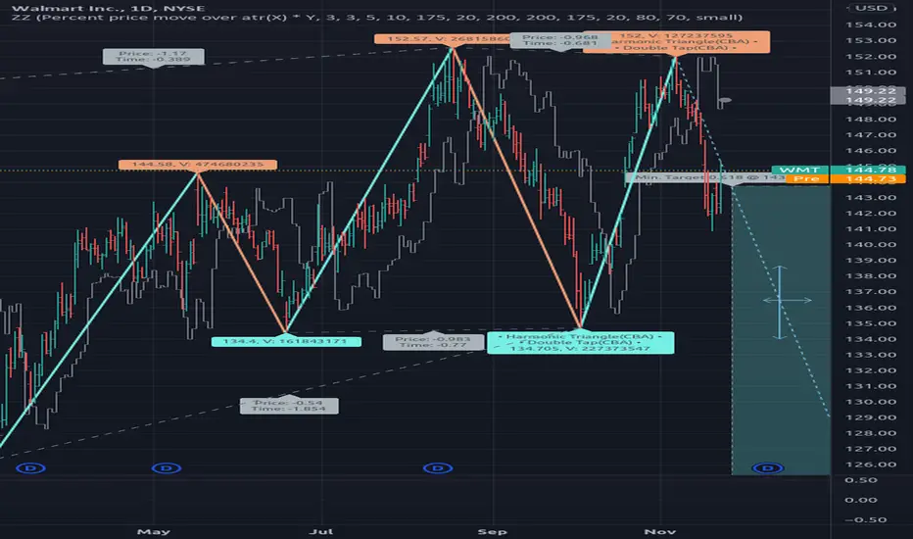The width and height of the screenshot is (913, 539).
Task: Click the cyan Harmonic Triangle label with 134.705
Action: 581,343
